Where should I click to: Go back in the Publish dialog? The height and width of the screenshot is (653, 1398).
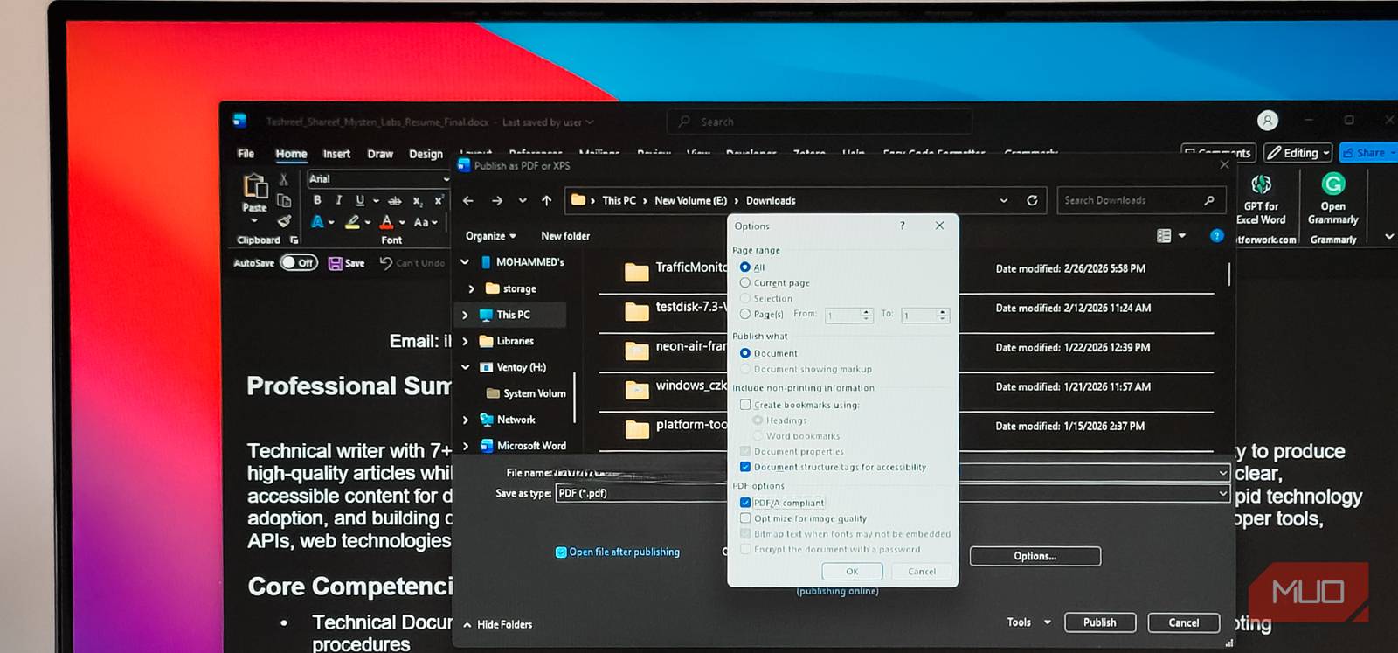(x=468, y=200)
